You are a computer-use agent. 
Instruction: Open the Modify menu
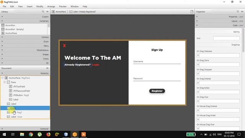40,7
